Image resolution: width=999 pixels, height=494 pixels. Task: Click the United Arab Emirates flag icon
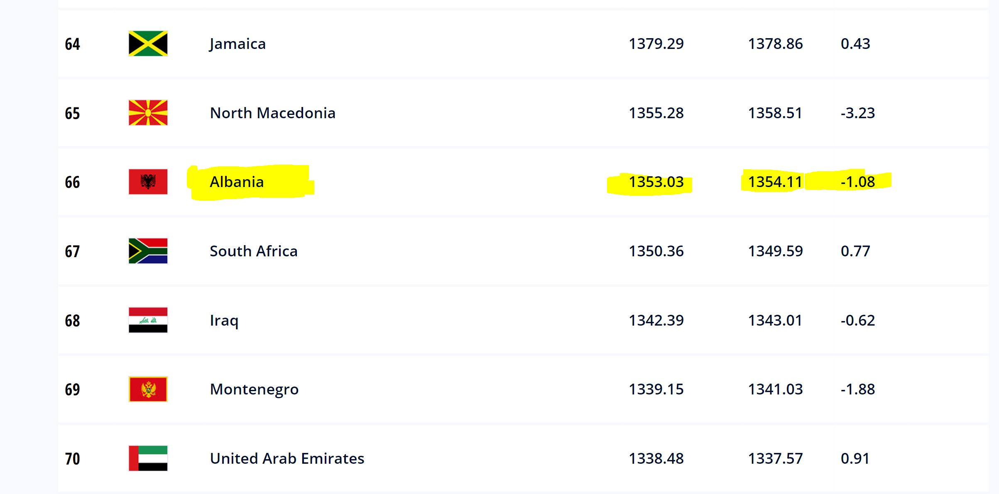148,458
